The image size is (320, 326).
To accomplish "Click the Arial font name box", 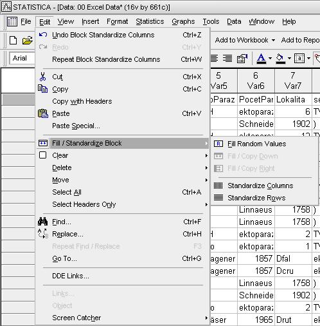I will pyautogui.click(x=22, y=58).
